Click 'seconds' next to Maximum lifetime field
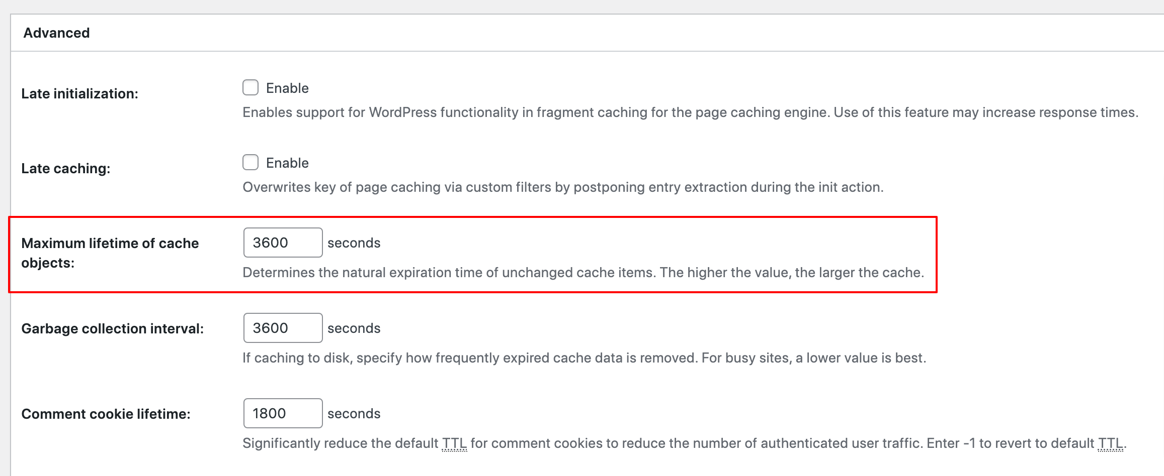 click(354, 243)
